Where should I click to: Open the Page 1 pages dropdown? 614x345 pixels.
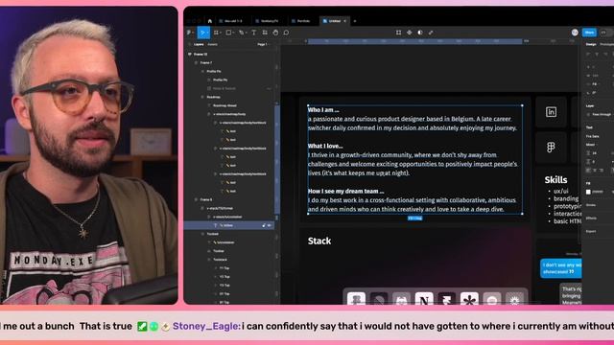click(264, 44)
